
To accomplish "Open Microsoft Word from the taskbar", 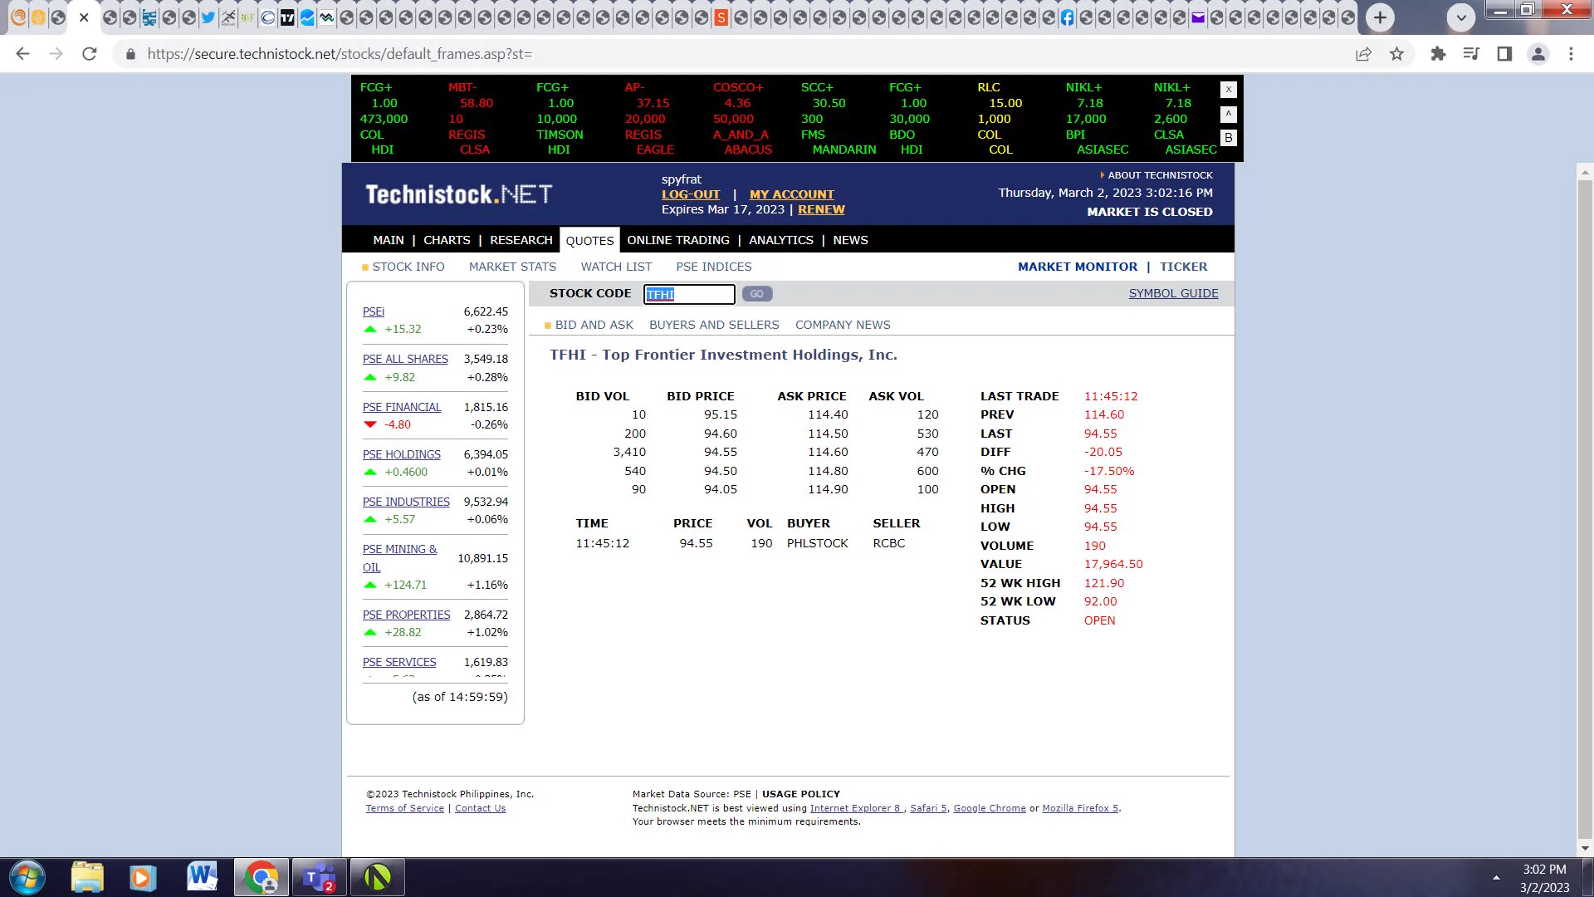I will point(202,877).
